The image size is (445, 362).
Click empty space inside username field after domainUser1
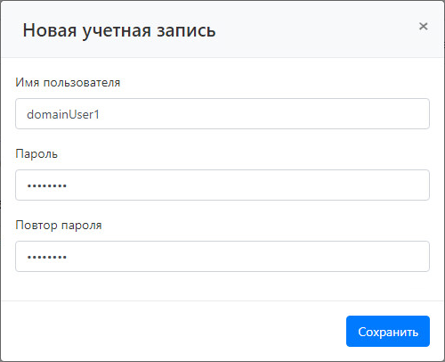coord(264,114)
